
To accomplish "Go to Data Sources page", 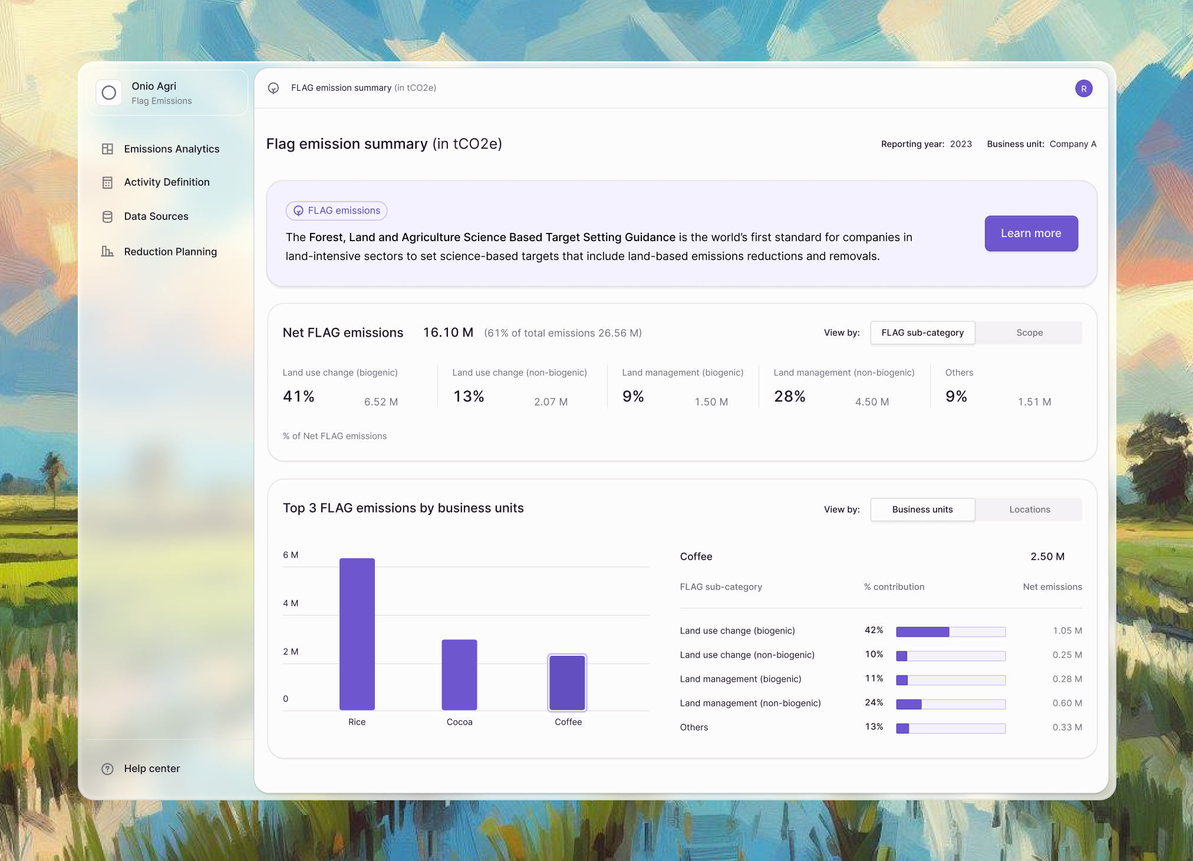I will (145, 216).
